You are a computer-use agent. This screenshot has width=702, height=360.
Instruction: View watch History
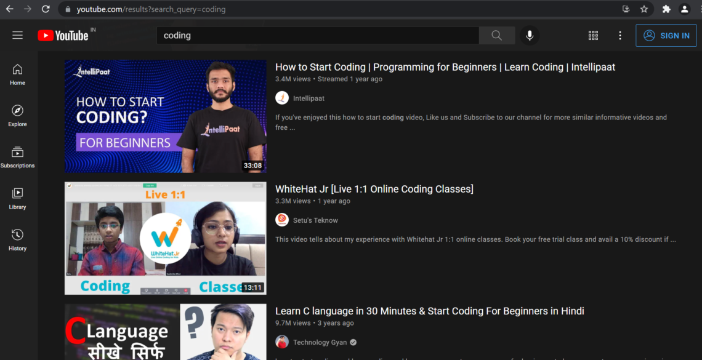point(17,239)
